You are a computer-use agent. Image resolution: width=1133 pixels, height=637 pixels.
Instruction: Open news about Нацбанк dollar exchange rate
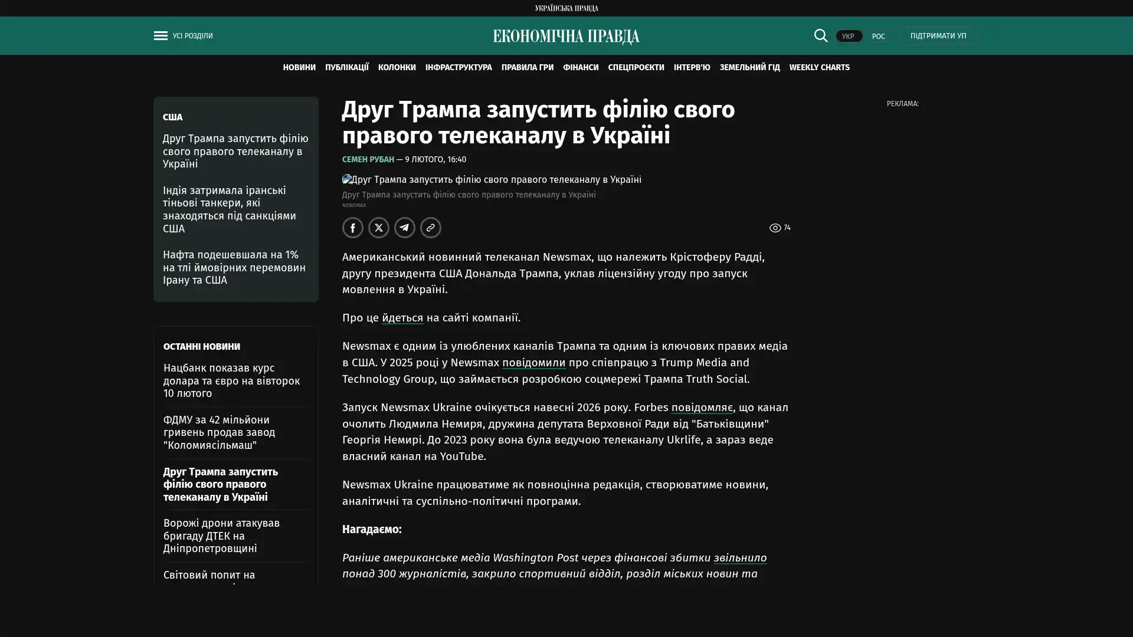[x=231, y=380]
